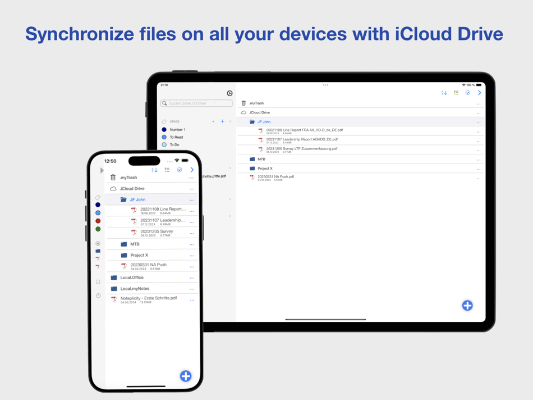Viewport: 533px width, 400px height.
Task: Expand the iPhone sidebar with the gray triangle
Action: [x=102, y=170]
